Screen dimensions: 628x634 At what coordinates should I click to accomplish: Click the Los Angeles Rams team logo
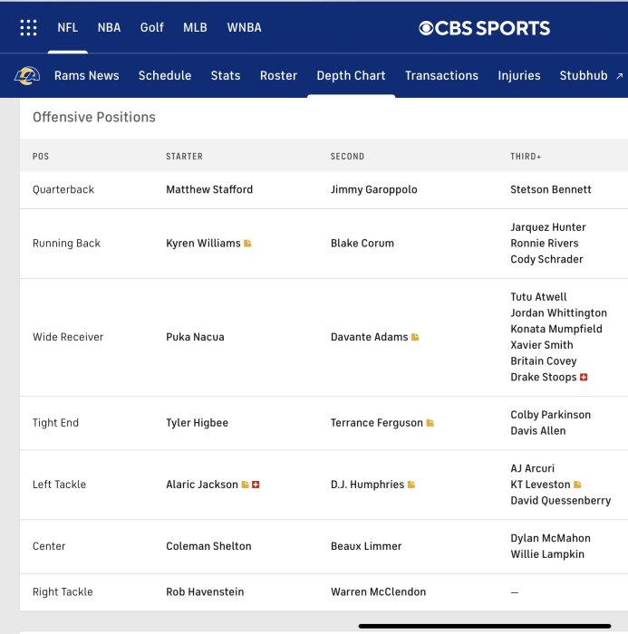pyautogui.click(x=27, y=76)
